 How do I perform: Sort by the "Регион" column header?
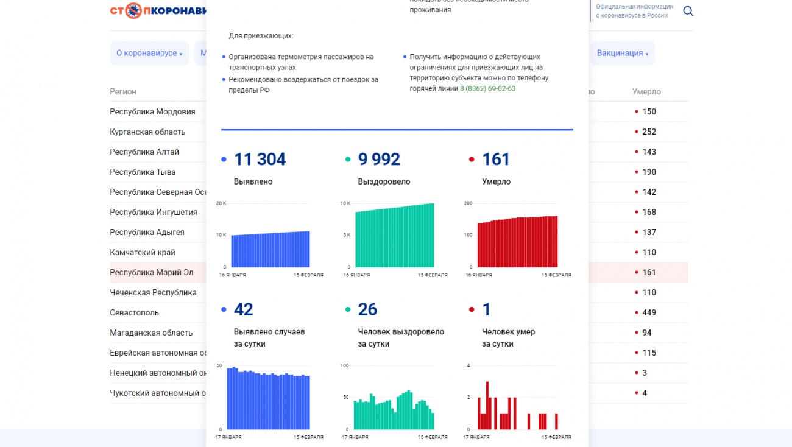tap(123, 91)
